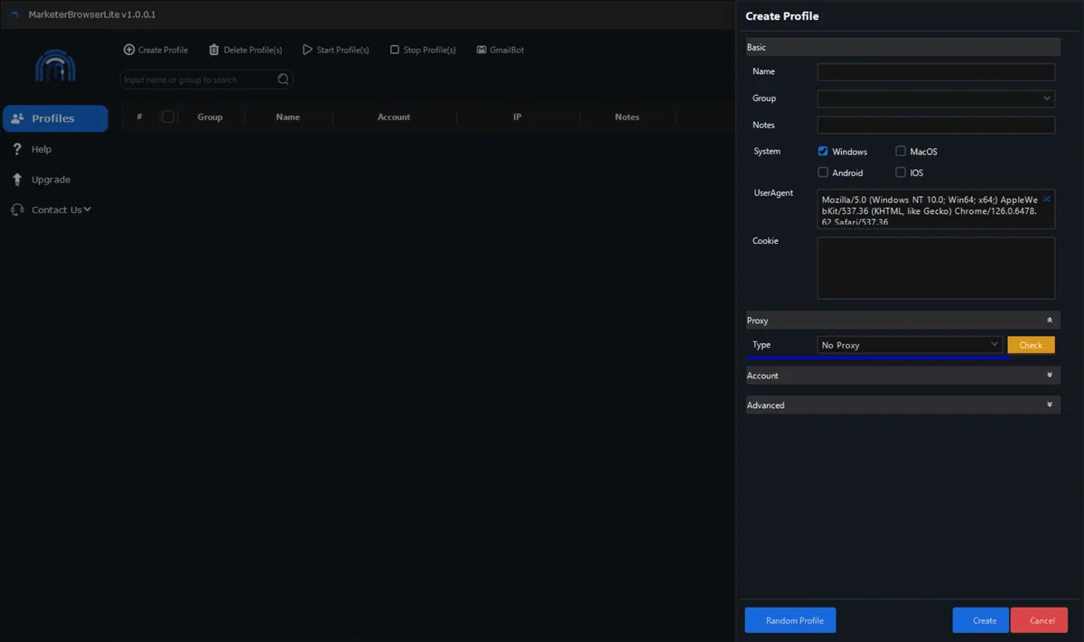Click the UserAgent text box

(936, 209)
